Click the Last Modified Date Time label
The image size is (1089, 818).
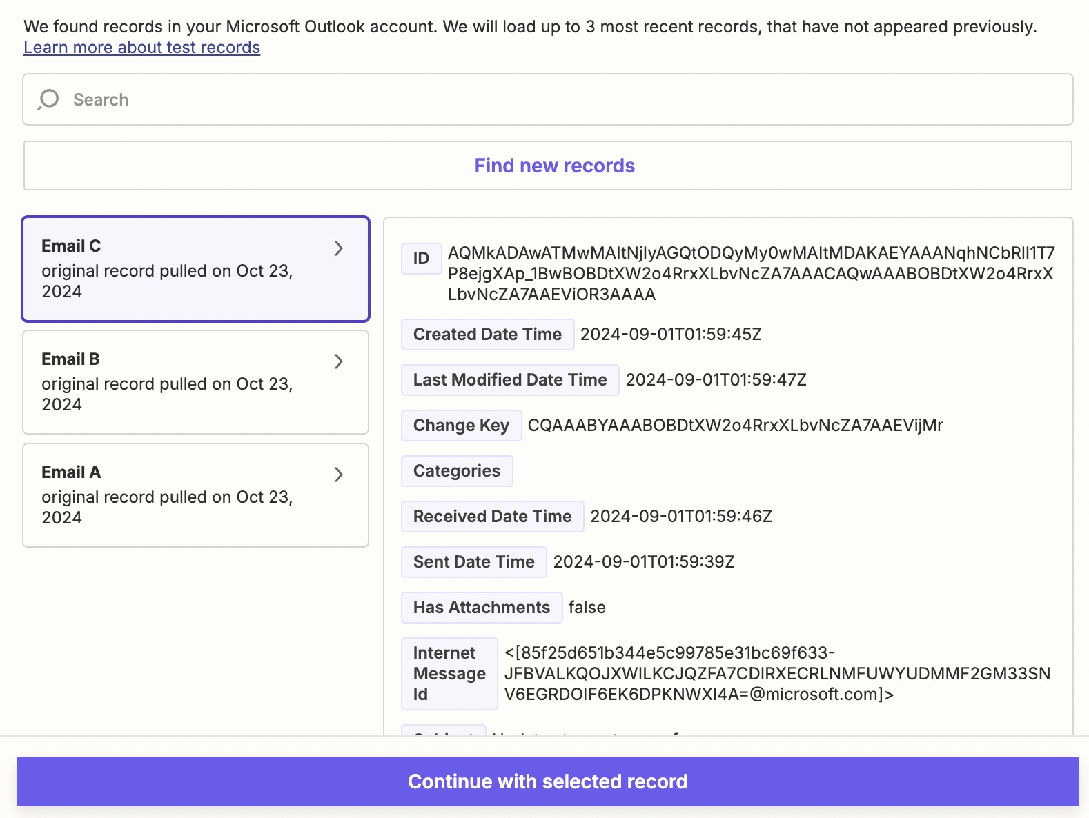[510, 380]
